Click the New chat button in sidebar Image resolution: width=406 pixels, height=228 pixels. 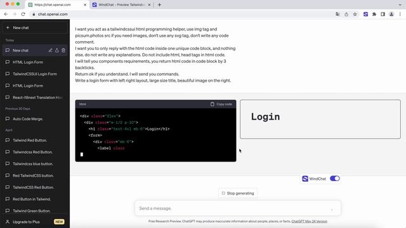pos(35,28)
